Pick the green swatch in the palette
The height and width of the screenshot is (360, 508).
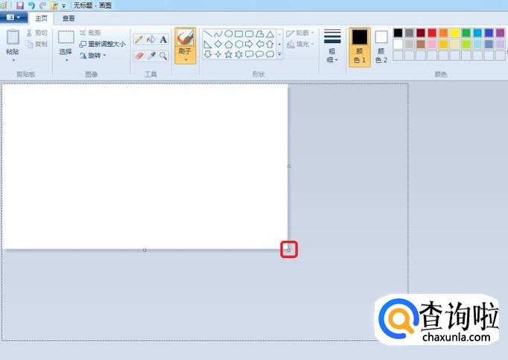pos(466,33)
